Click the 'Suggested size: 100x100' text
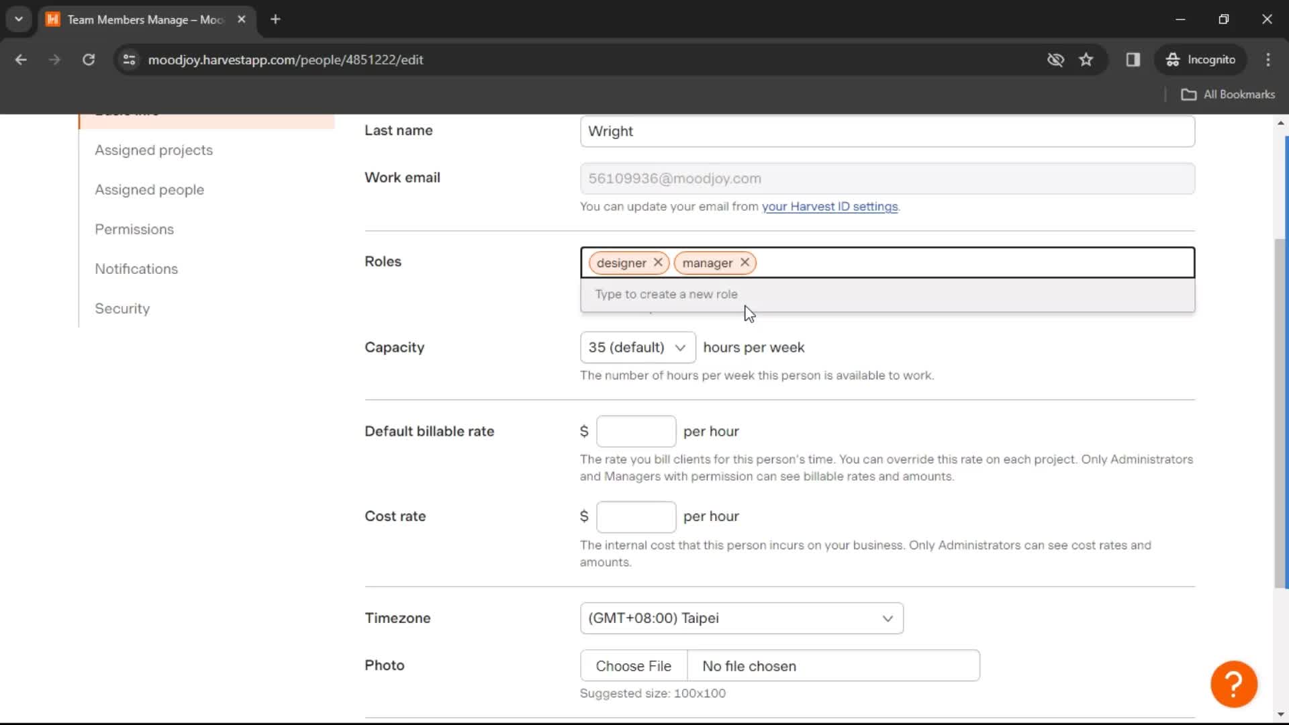This screenshot has width=1289, height=725. [653, 693]
